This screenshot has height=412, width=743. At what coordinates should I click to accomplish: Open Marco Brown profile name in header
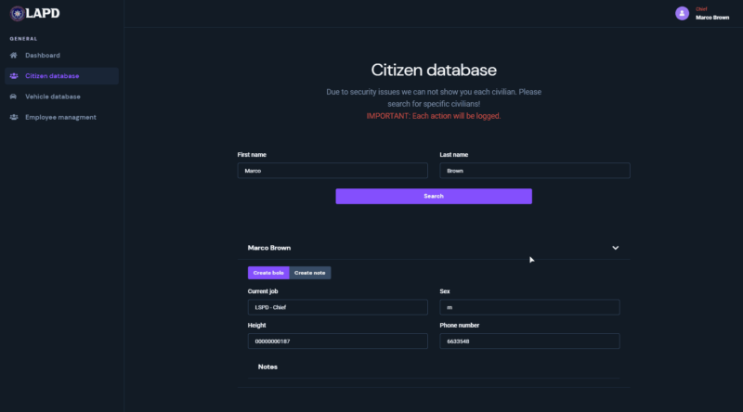click(x=712, y=18)
